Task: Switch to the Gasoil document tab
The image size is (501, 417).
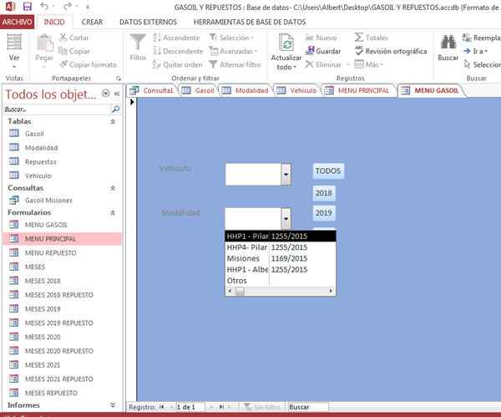Action: pyautogui.click(x=198, y=90)
